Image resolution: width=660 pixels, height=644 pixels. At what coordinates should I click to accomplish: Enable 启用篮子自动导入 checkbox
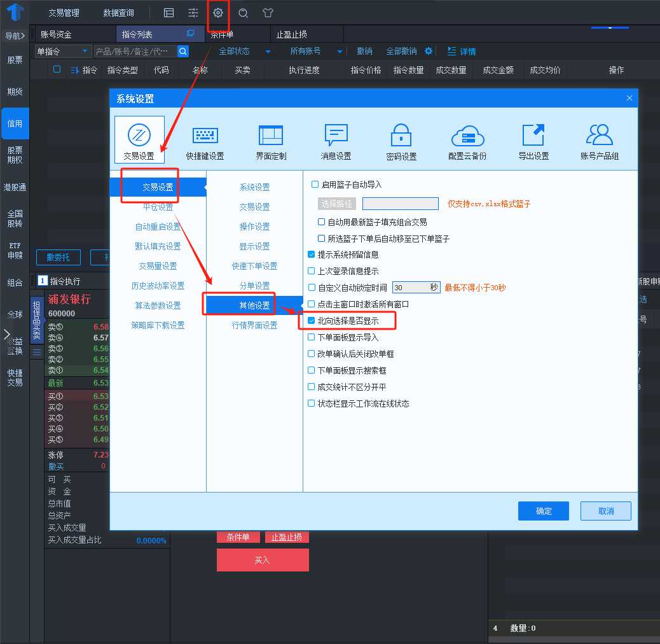point(315,184)
